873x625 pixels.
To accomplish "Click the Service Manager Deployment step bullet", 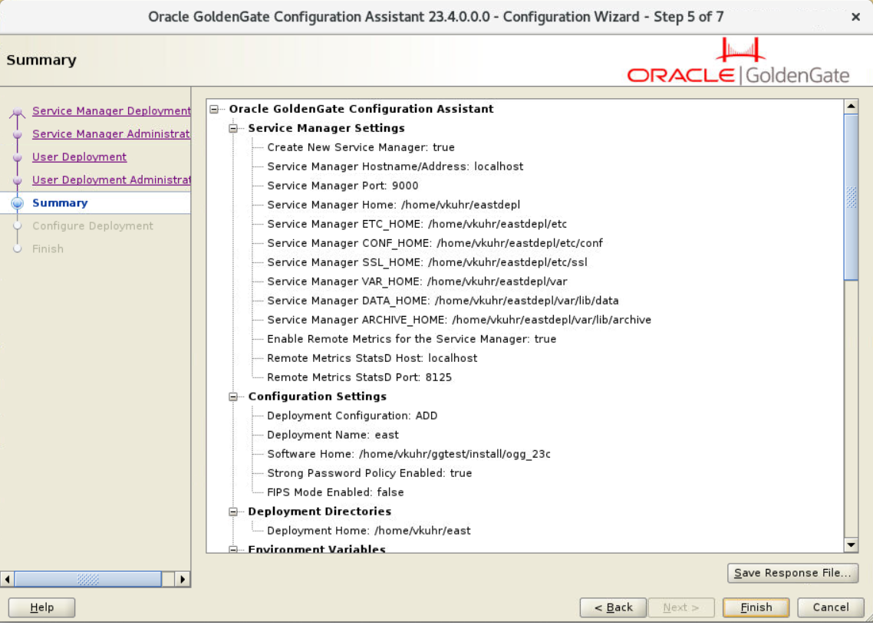I will (x=17, y=112).
